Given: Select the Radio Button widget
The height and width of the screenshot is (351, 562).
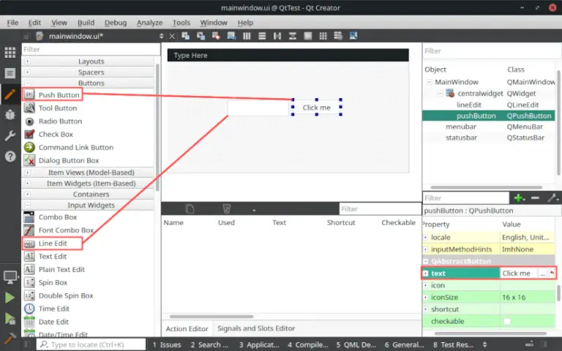Looking at the screenshot, I should (59, 121).
